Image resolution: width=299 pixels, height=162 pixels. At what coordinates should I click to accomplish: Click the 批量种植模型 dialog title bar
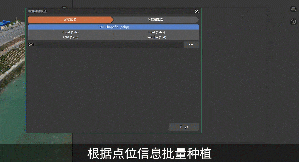coord(98,11)
